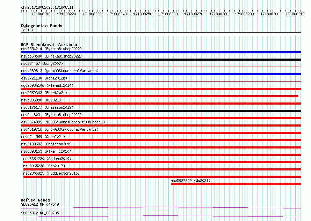Click ruler position 171808230

tap(92, 14)
